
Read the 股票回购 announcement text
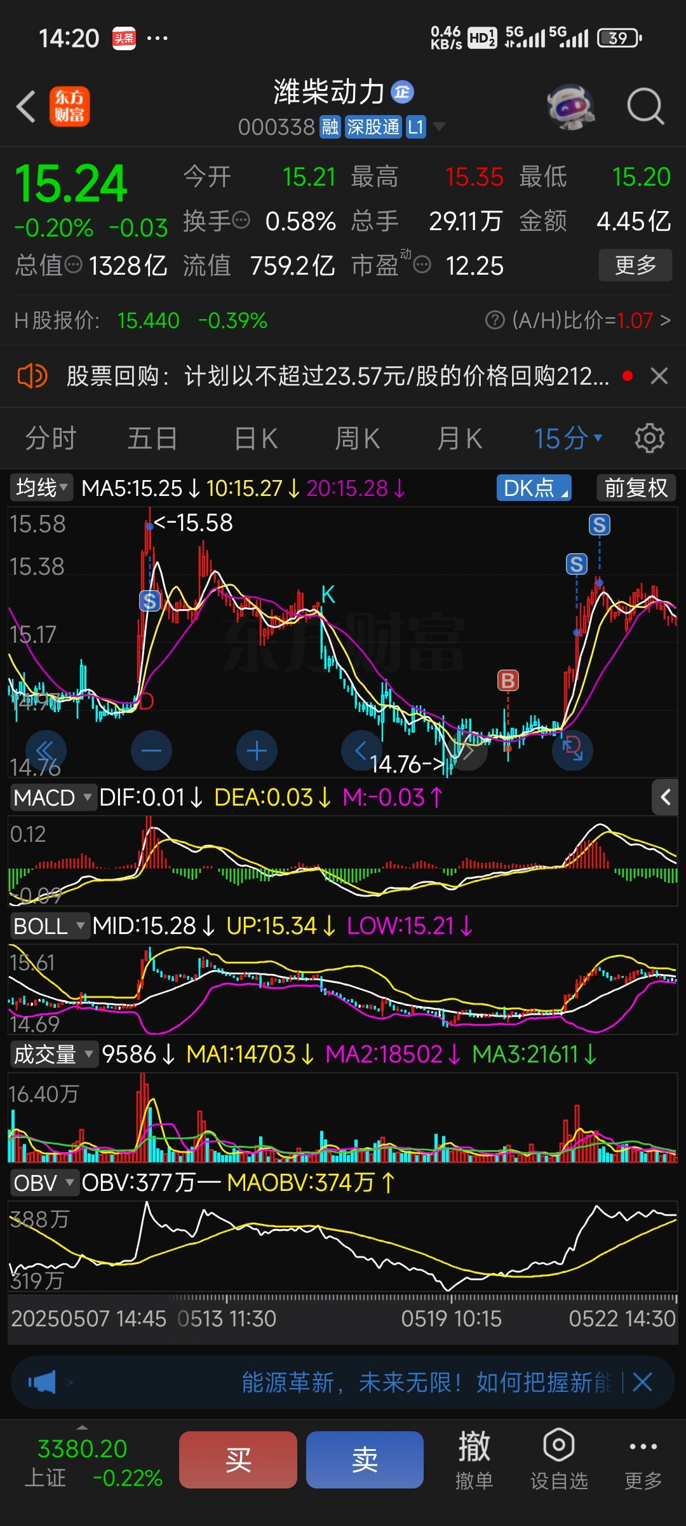[x=337, y=376]
